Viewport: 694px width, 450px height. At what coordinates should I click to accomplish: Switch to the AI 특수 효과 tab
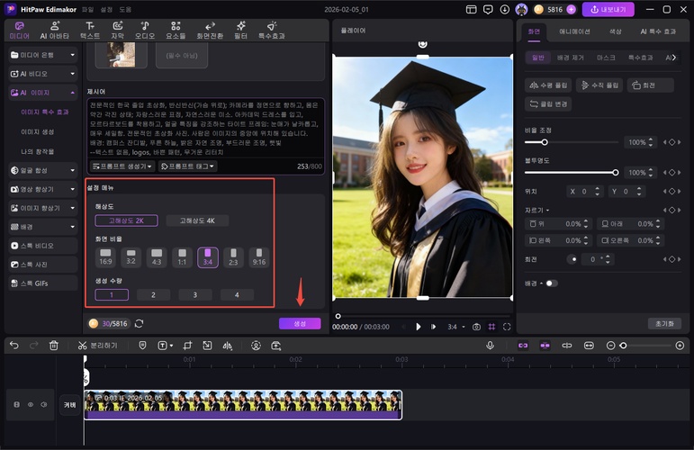pos(658,31)
